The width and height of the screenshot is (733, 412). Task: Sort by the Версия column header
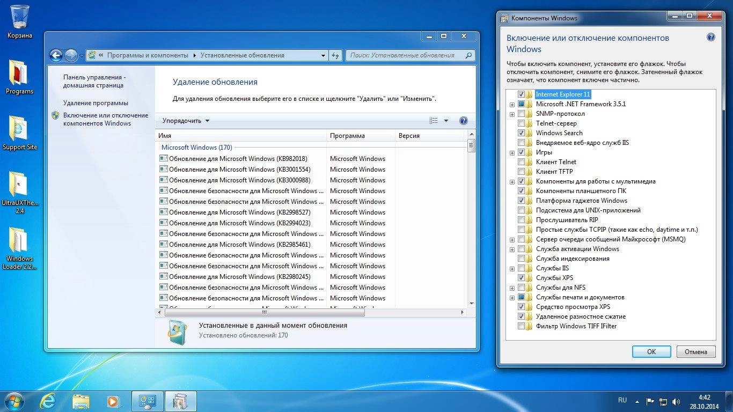pyautogui.click(x=430, y=136)
